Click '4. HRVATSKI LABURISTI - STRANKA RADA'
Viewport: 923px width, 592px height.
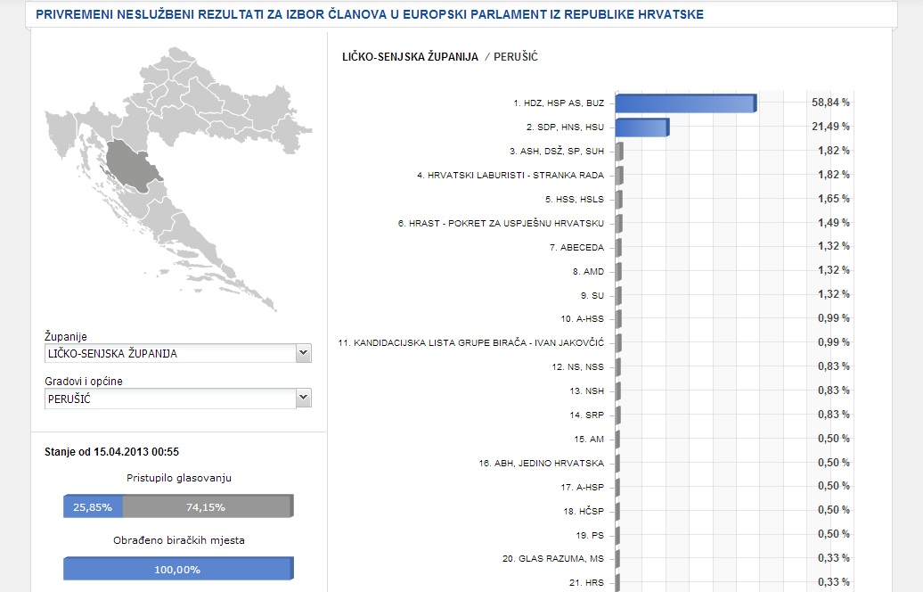(511, 176)
